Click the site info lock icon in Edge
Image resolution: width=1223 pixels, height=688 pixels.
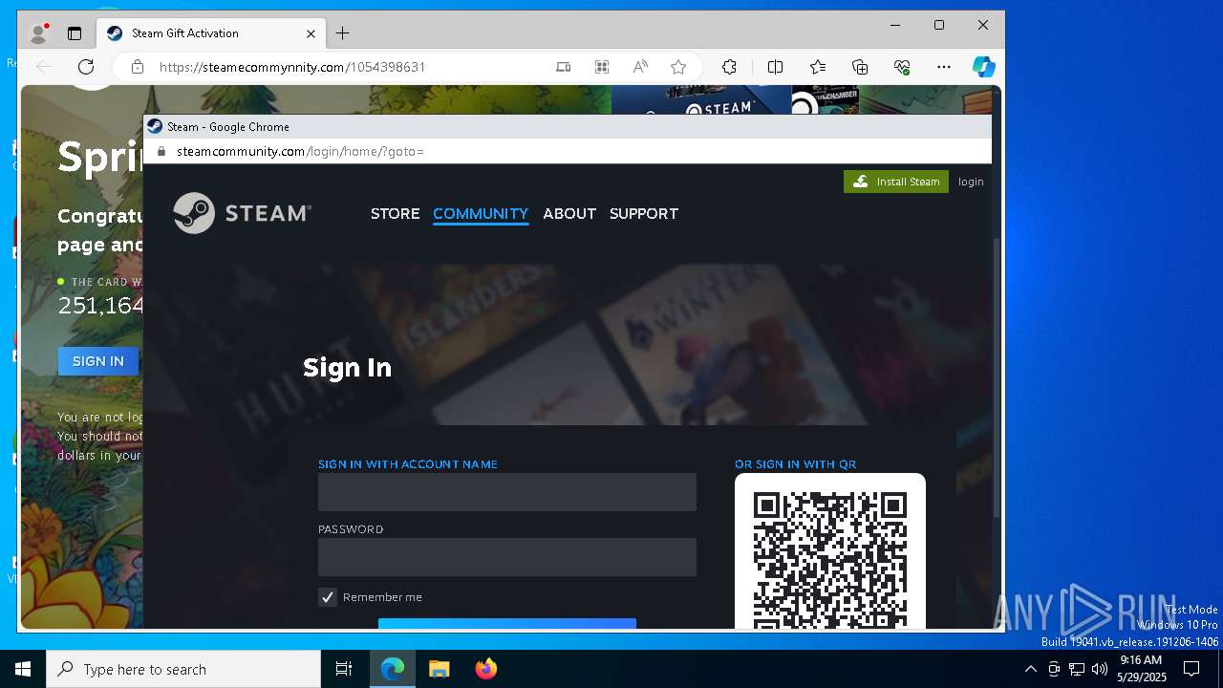pyautogui.click(x=138, y=67)
